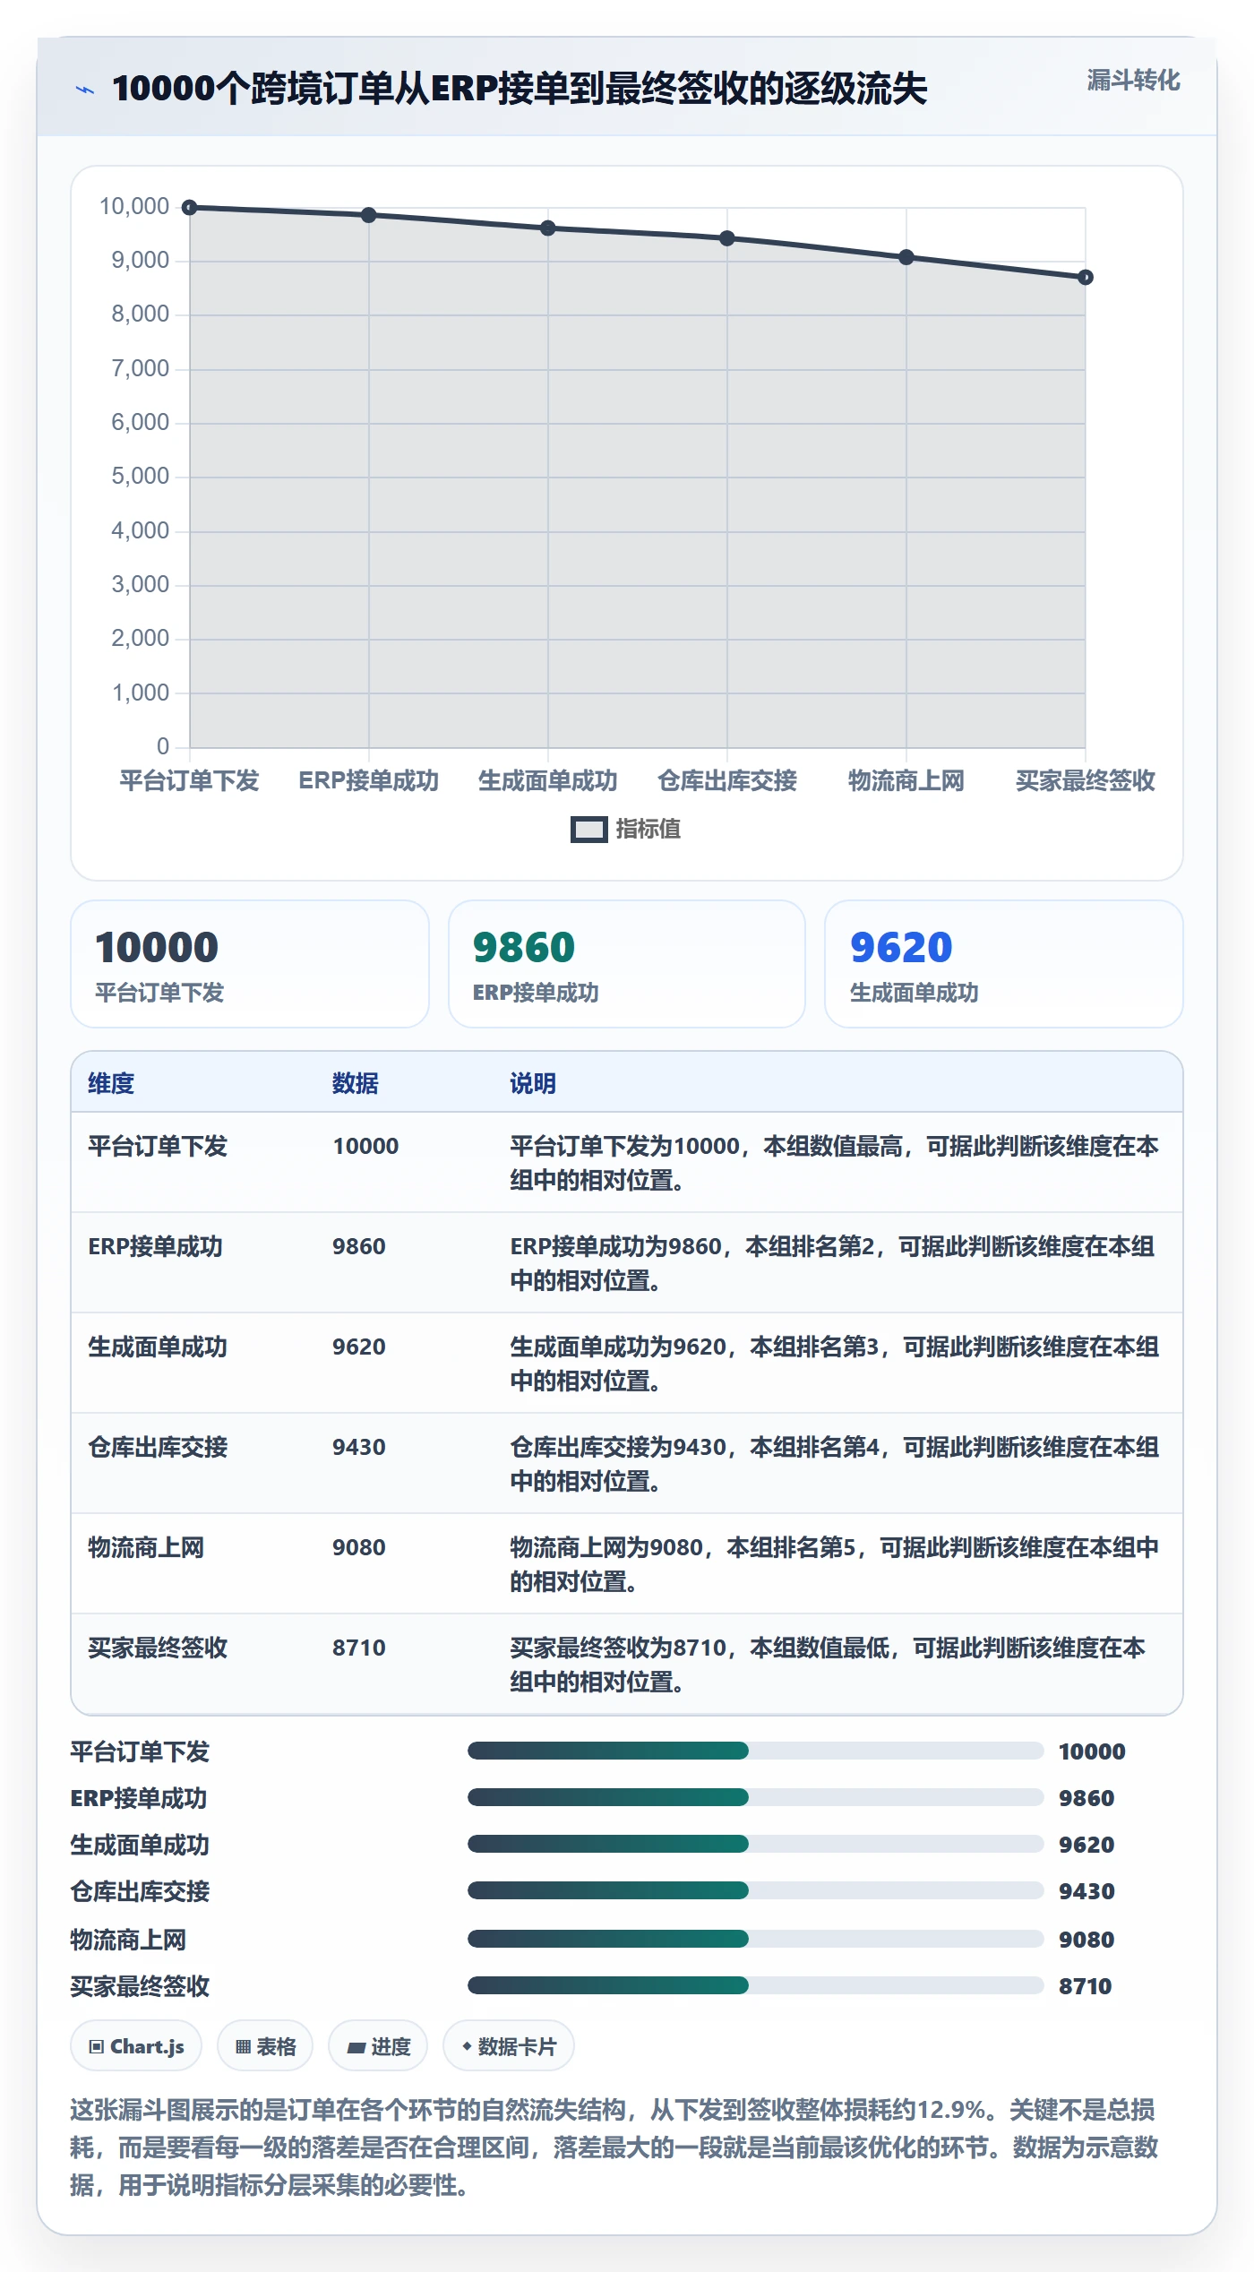Click the 9620 生成面单成功 stat card

point(1004,964)
